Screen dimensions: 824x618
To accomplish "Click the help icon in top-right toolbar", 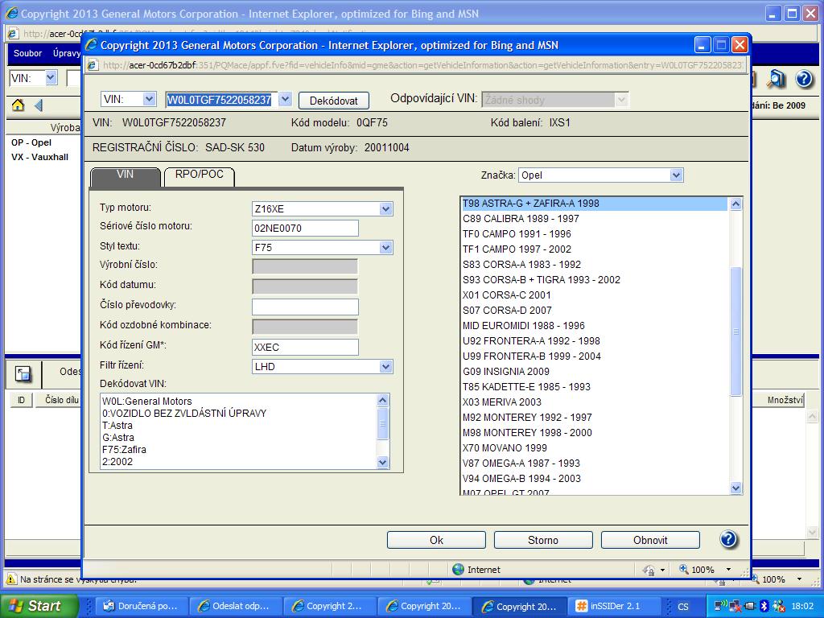I will coord(803,78).
